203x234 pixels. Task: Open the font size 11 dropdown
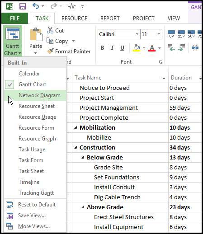pyautogui.click(x=159, y=34)
